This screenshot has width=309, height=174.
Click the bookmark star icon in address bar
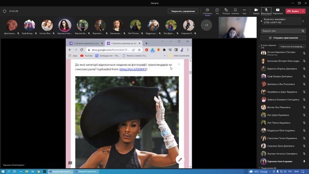[x=140, y=50]
